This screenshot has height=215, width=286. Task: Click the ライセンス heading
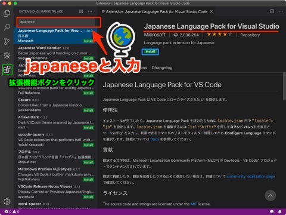[x=115, y=193]
